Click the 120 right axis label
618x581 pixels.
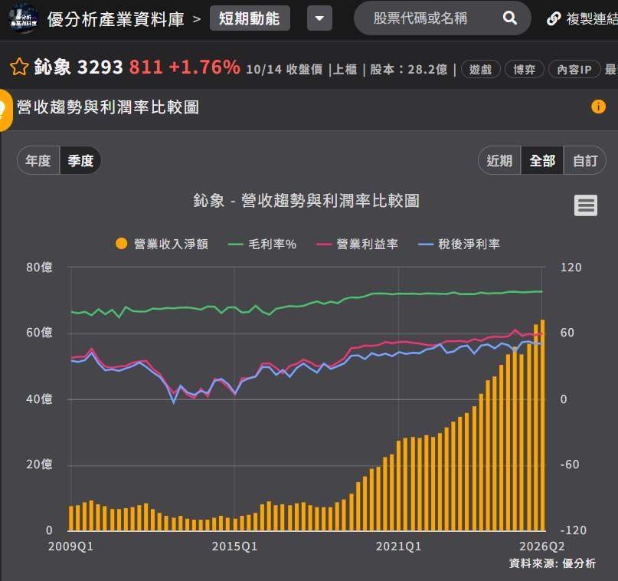(x=571, y=268)
